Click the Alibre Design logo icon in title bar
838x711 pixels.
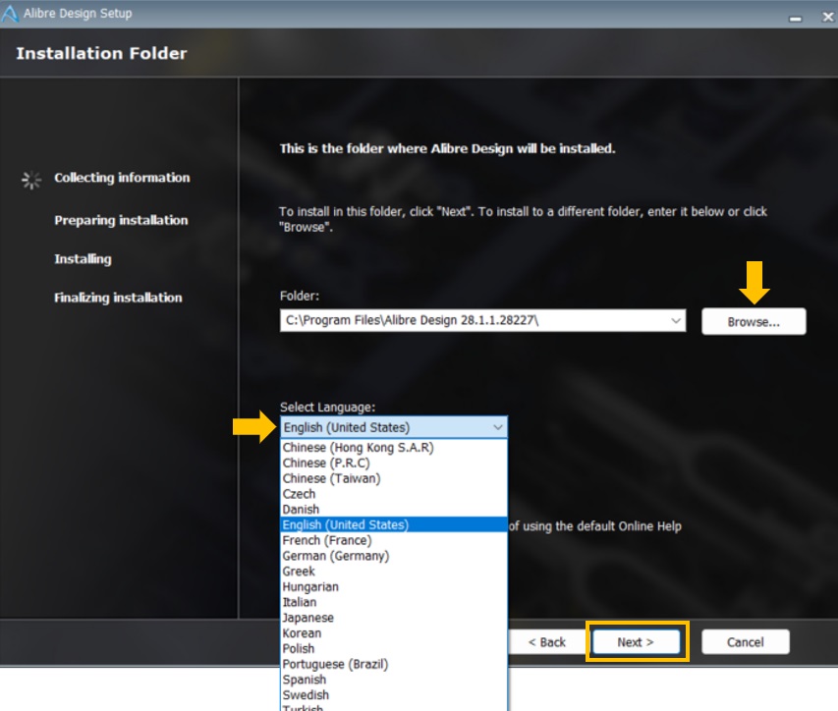coord(9,13)
